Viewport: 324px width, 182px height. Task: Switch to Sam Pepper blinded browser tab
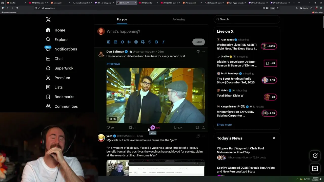236,3
